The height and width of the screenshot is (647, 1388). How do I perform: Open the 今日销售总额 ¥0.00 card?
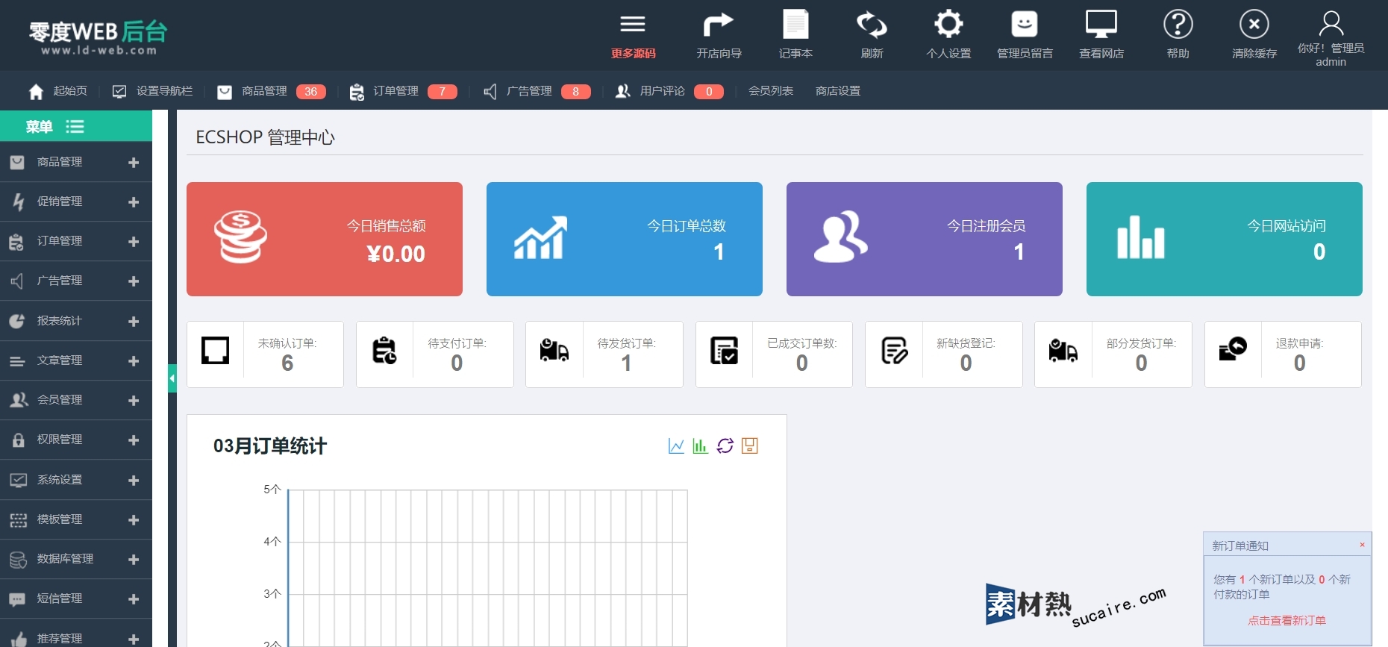pos(325,239)
